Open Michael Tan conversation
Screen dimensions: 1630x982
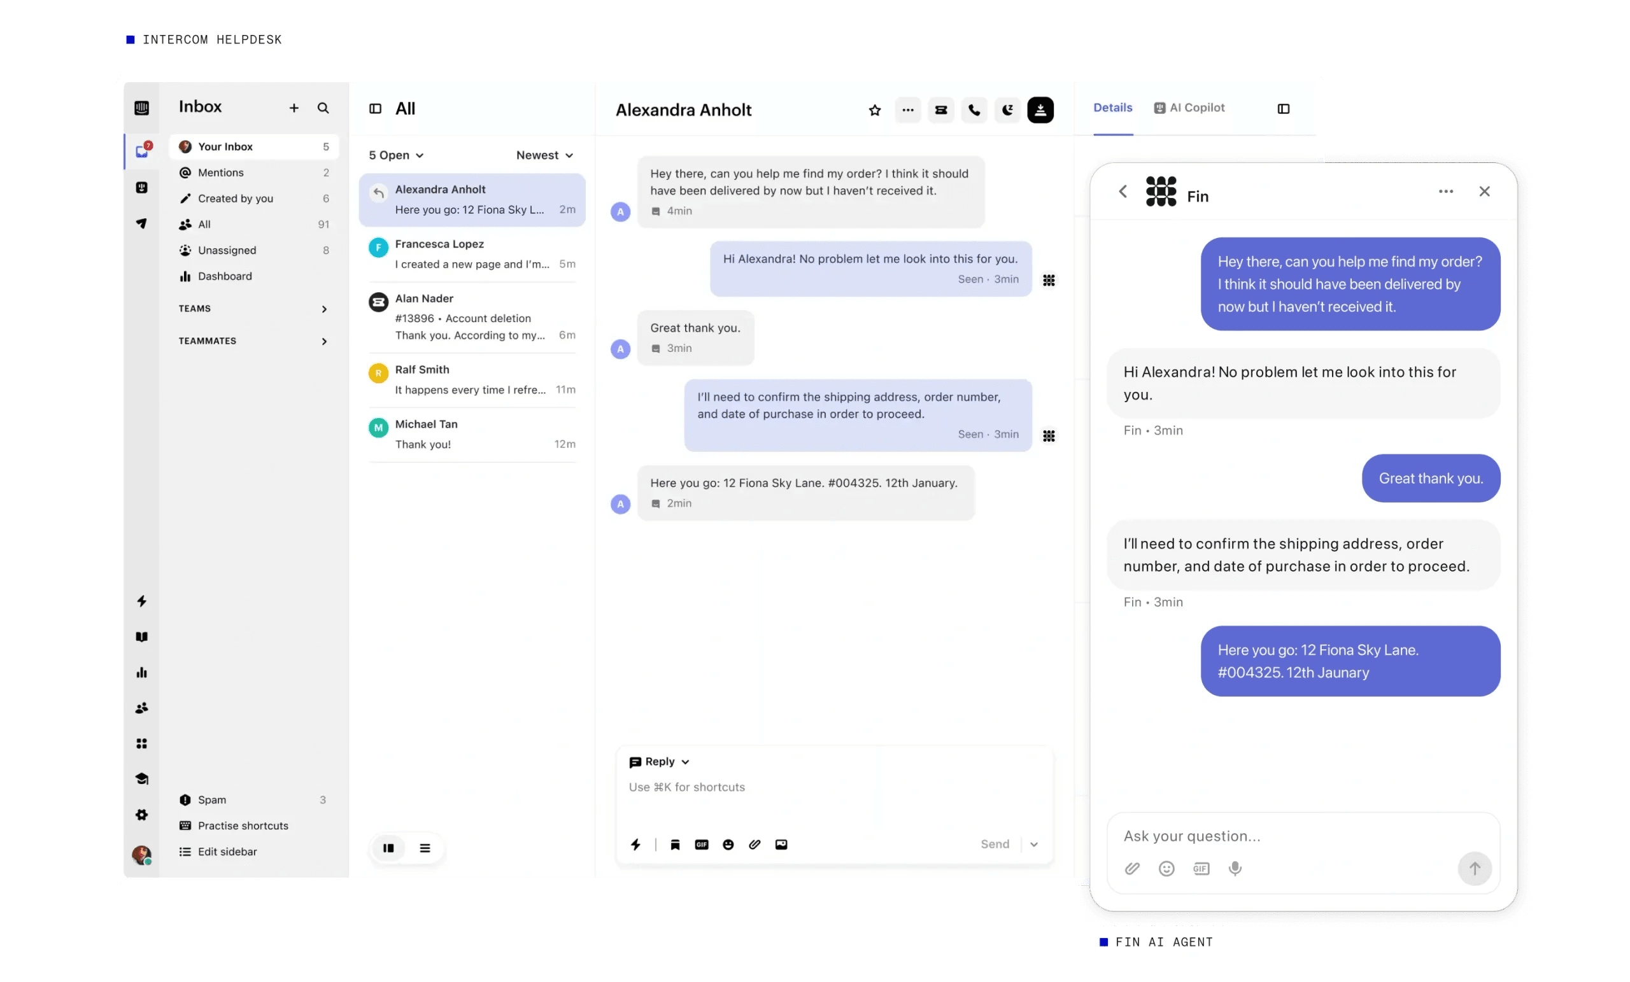(x=472, y=434)
